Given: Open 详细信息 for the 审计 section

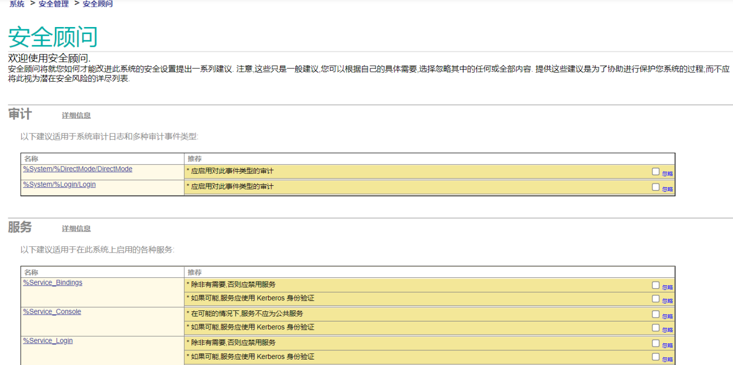Looking at the screenshot, I should (x=76, y=116).
